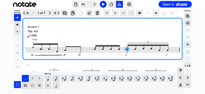Click backspace delete tool

(187, 23)
